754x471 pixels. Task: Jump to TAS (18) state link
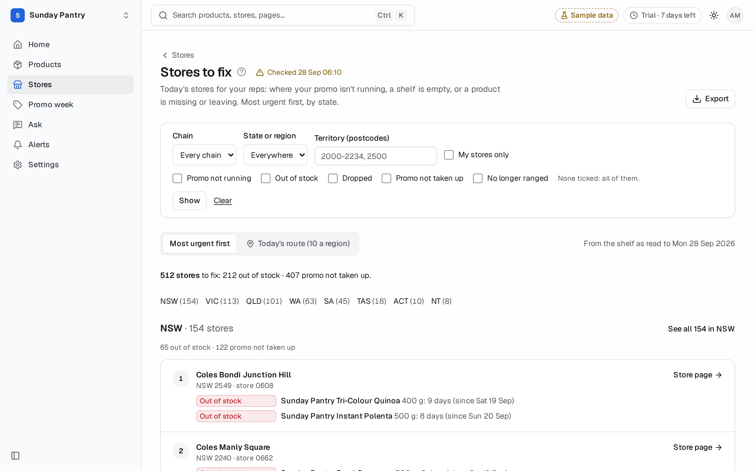coord(371,301)
